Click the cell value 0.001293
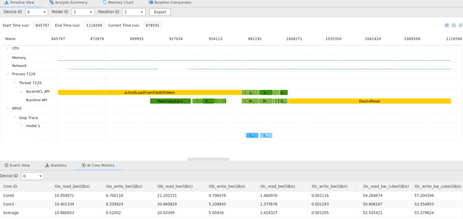Screen dimensions: 463x219 coord(320,204)
